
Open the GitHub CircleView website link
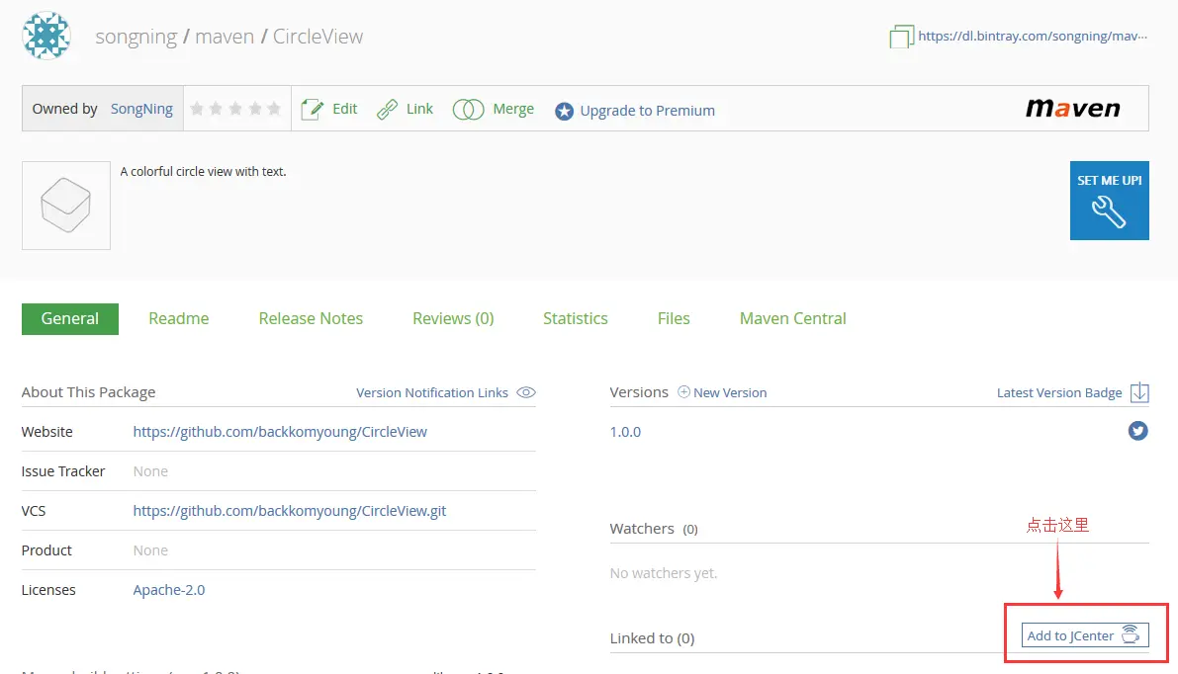pos(280,432)
